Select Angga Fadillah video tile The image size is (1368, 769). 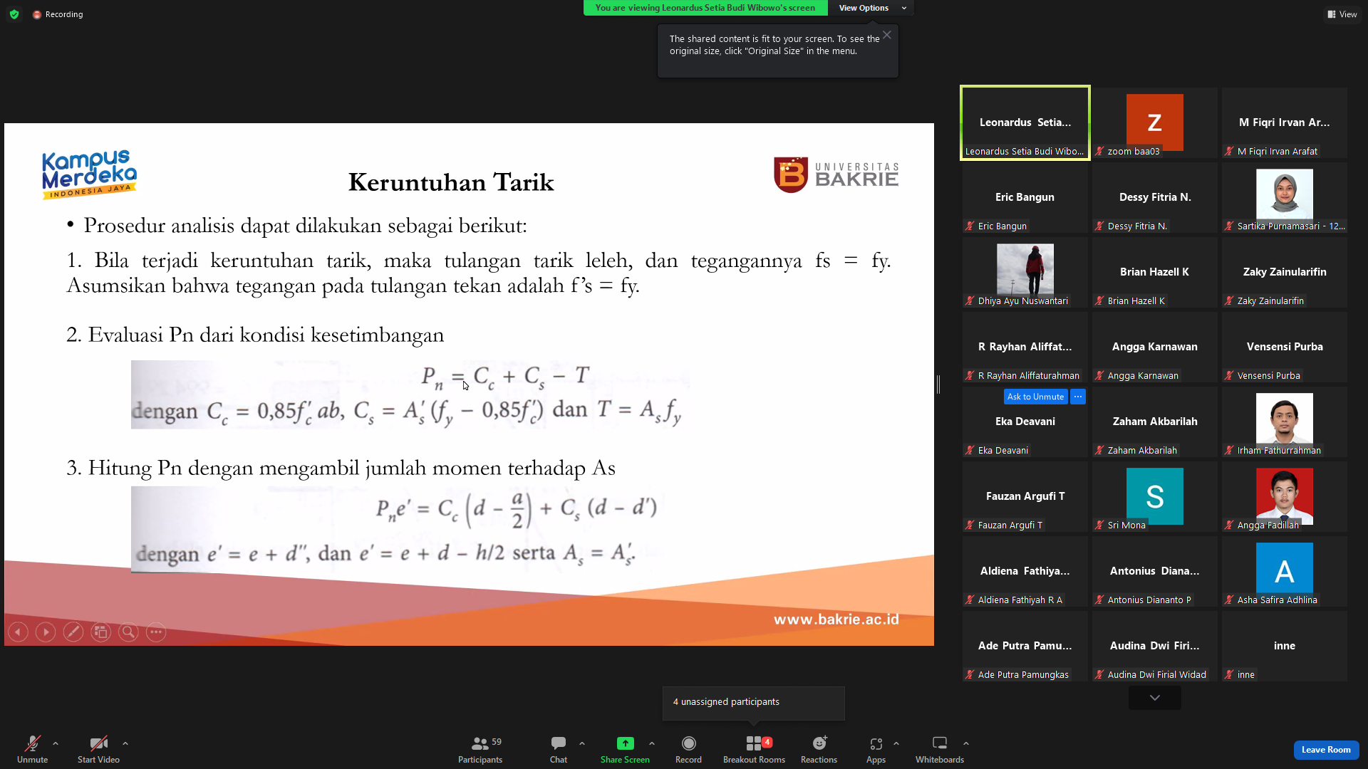pyautogui.click(x=1285, y=497)
